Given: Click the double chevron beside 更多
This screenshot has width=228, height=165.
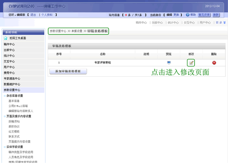Looking at the screenshot, I should pyautogui.click(x=225, y=23).
